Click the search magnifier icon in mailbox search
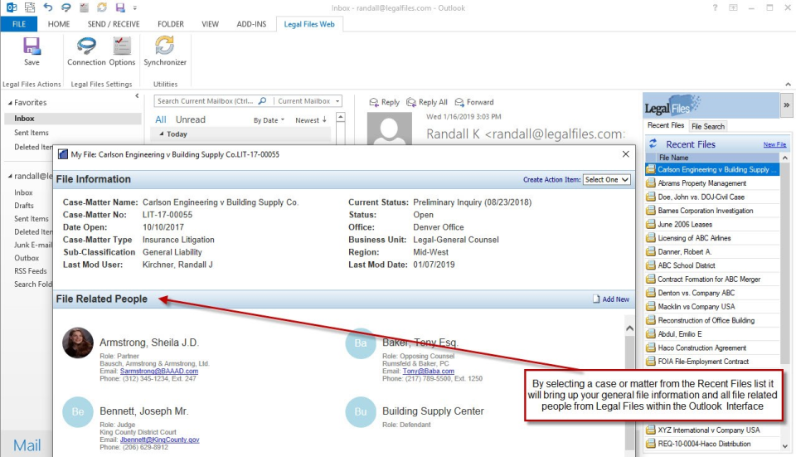The image size is (796, 457). [x=263, y=101]
